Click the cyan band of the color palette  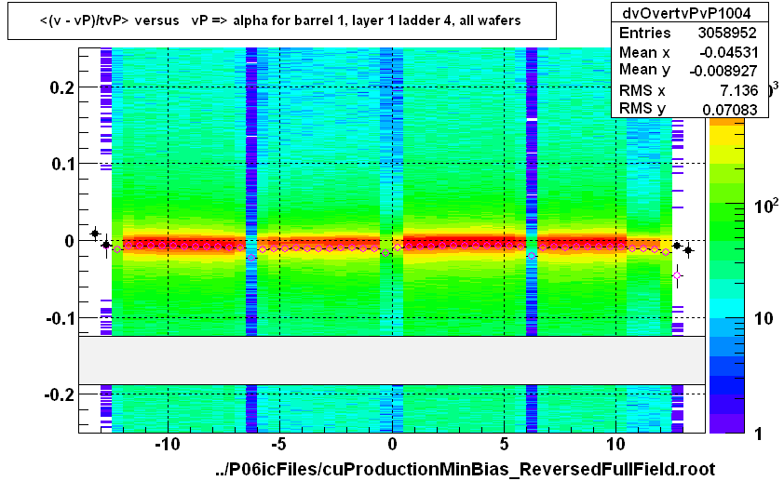click(726, 306)
